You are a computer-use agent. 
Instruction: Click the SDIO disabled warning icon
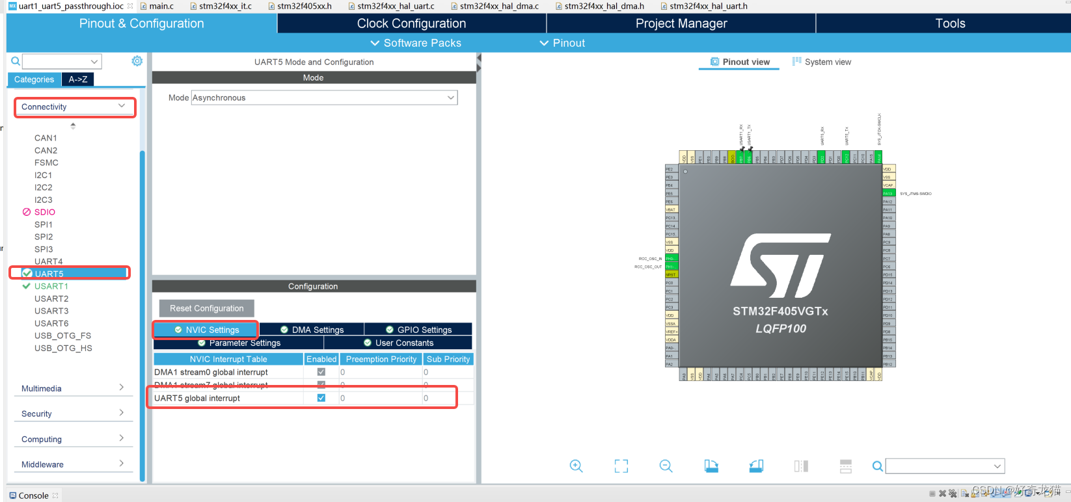27,212
